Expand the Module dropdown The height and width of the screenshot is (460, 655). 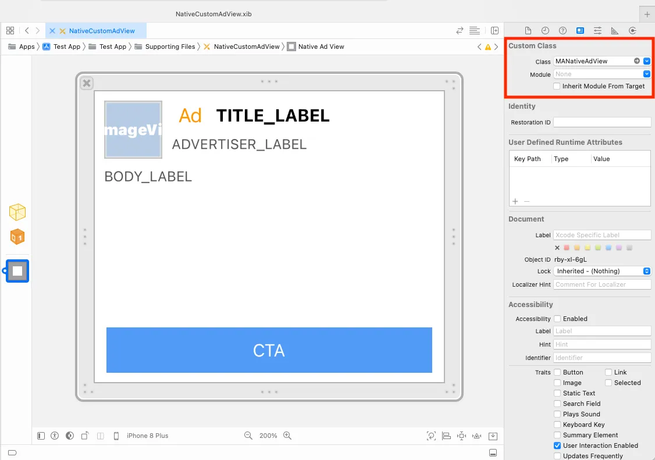pyautogui.click(x=646, y=74)
